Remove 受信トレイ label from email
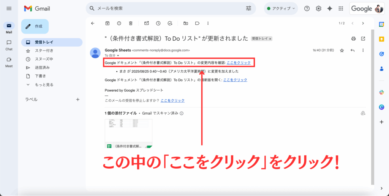The height and width of the screenshot is (196, 389). 270,39
